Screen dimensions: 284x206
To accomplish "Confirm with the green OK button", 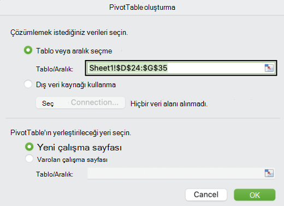I will pyautogui.click(x=255, y=195).
